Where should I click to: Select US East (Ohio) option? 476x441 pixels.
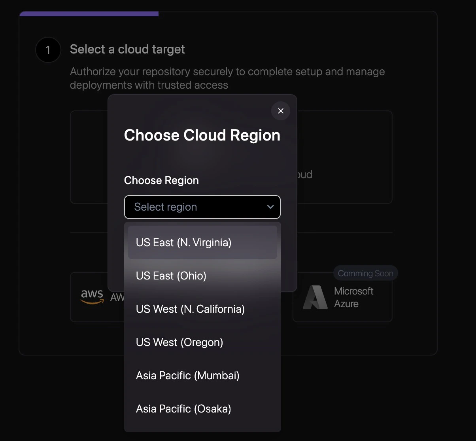point(202,276)
